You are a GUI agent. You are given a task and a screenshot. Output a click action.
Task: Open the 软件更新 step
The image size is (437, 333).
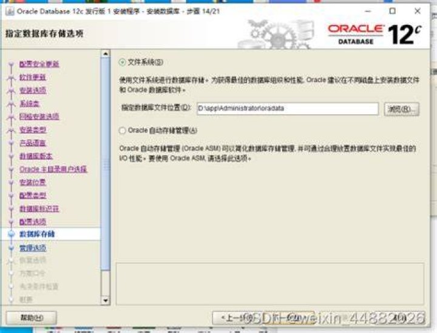33,77
